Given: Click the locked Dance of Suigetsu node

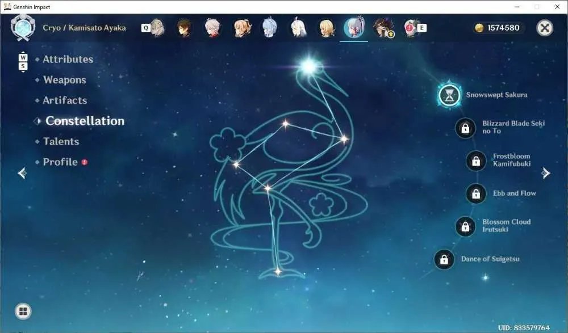Looking at the screenshot, I should coord(444,259).
